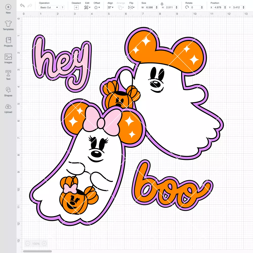253x253 pixels.
Task: Click the Width input field
Action: point(150,7)
